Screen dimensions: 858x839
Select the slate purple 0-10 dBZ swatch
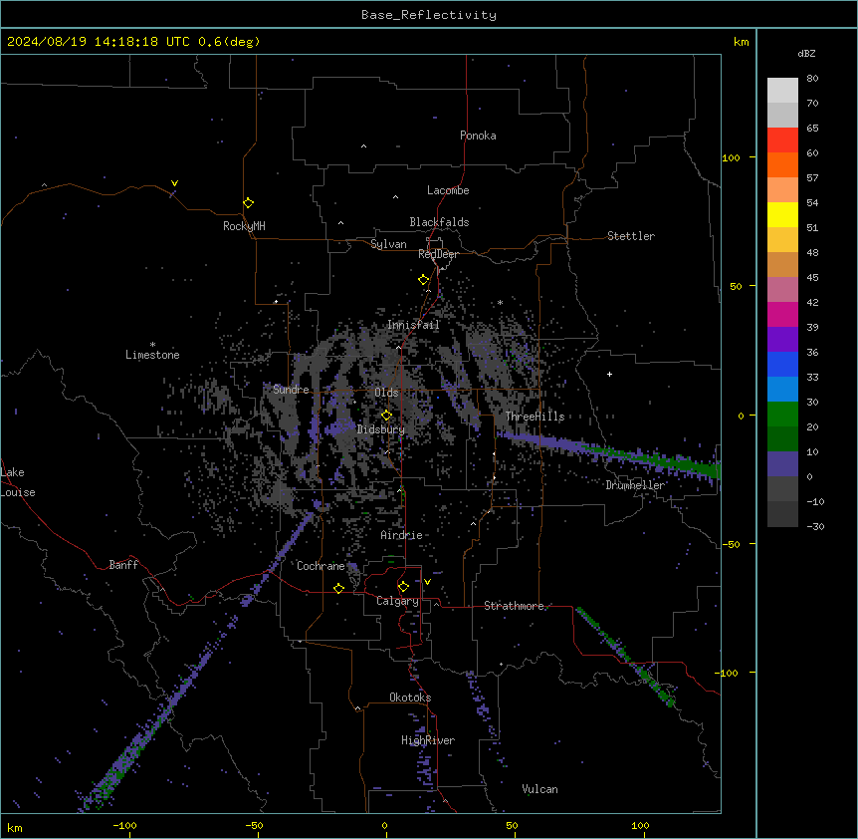click(x=782, y=464)
